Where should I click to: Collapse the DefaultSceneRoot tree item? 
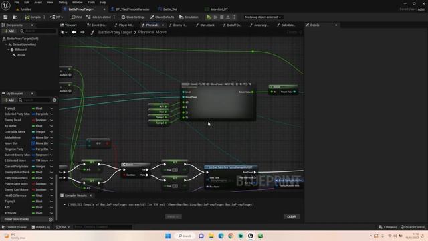click(6, 44)
